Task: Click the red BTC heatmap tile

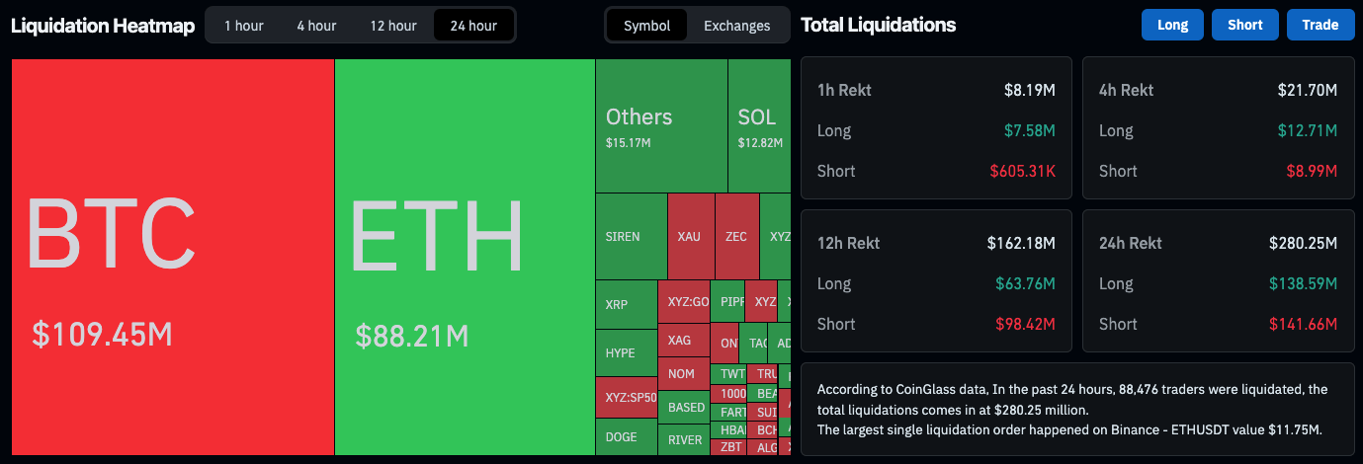Action: pyautogui.click(x=173, y=257)
